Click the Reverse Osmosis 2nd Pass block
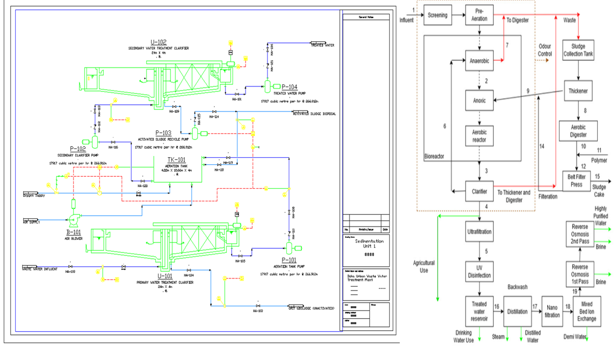Viewport: 615px width, 346px height. tap(579, 234)
